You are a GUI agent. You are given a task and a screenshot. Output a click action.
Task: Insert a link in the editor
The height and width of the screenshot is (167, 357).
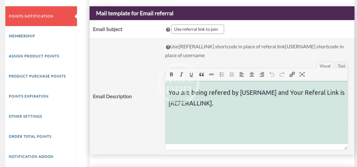pos(292,74)
